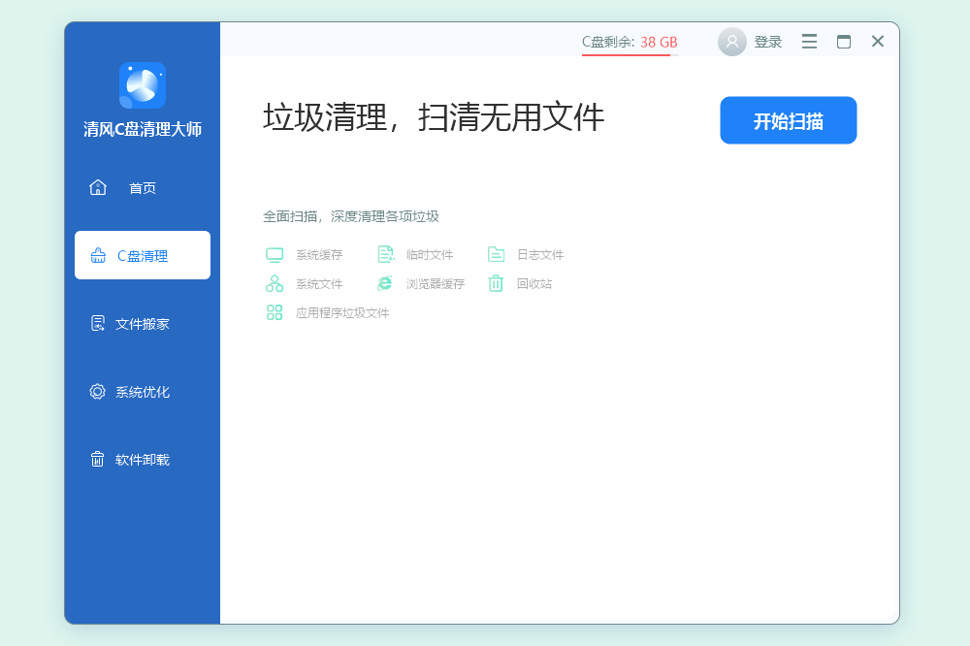Click the 系统缓存 monitor icon
The width and height of the screenshot is (970, 646).
(275, 254)
